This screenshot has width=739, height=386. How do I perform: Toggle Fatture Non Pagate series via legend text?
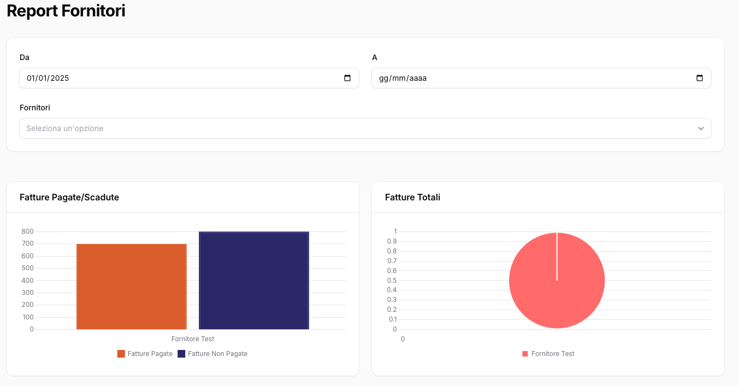click(217, 354)
